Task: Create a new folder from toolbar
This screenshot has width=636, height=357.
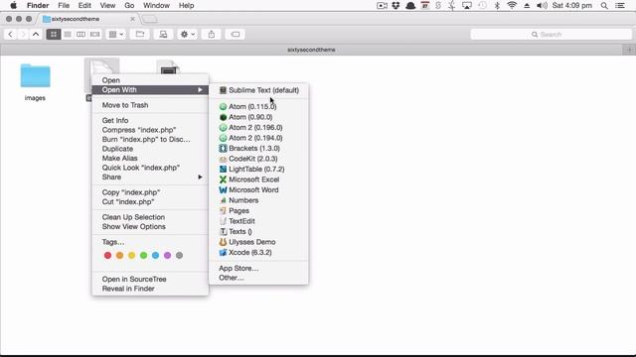Action: [x=140, y=35]
